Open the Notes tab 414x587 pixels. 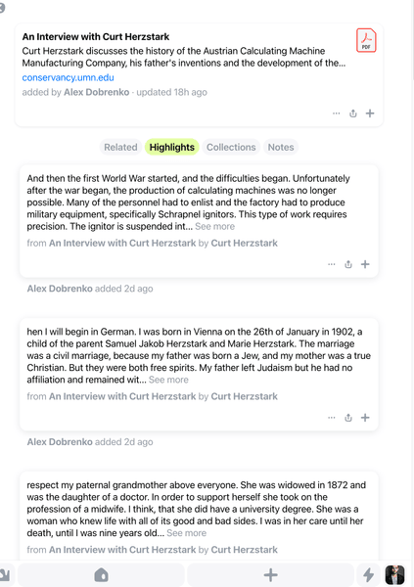click(281, 147)
